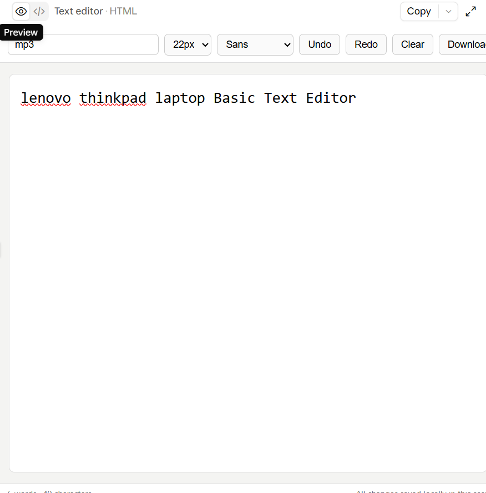Focus the mp3 filename input field

pyautogui.click(x=83, y=44)
